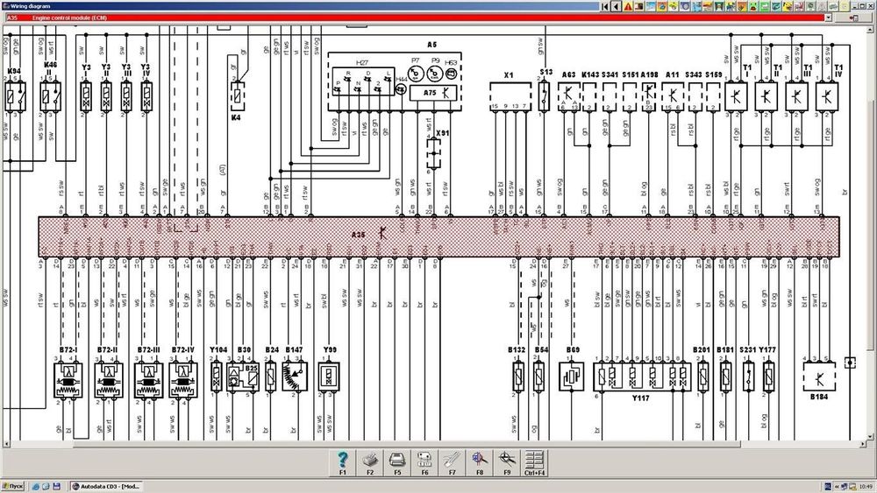Image resolution: width=877 pixels, height=493 pixels.
Task: Select the K94 relay component label
Action: (x=14, y=72)
